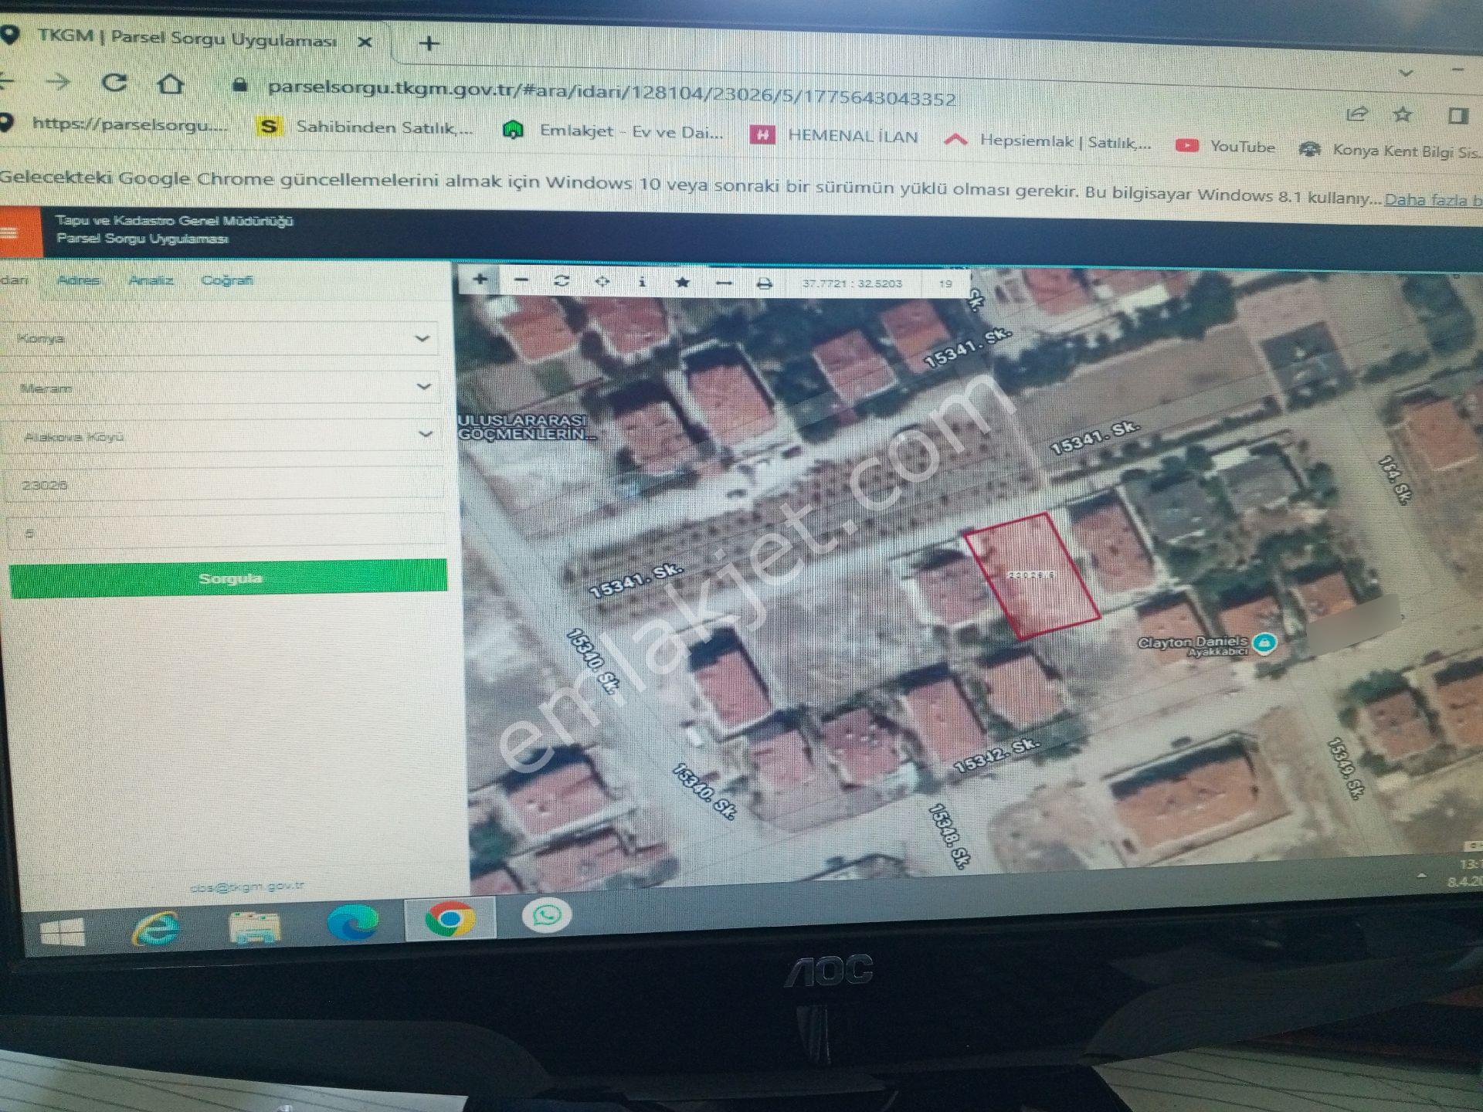Click the map refresh/reset icon
The image size is (1483, 1112).
click(x=562, y=281)
